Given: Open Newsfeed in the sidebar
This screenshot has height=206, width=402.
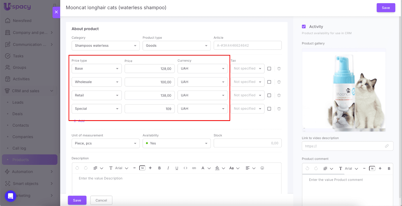Looking at the screenshot, I should pos(22,21).
